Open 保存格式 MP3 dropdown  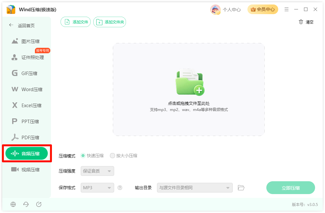pyautogui.click(x=97, y=188)
